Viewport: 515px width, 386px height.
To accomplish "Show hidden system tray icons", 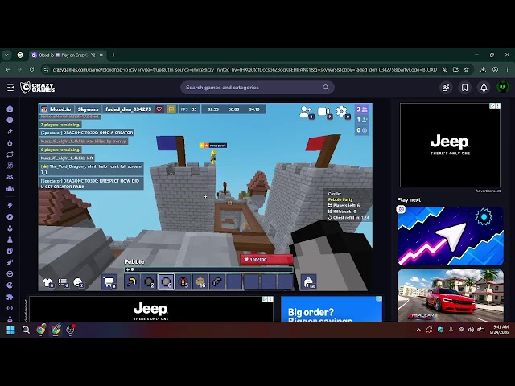I will 418,330.
